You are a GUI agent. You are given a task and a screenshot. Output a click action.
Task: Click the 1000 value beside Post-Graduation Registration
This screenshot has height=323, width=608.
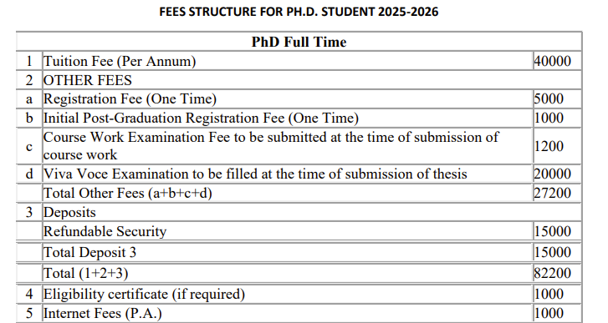point(549,118)
